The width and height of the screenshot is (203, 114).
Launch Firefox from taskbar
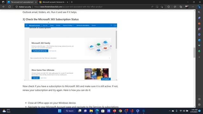coord(115,111)
